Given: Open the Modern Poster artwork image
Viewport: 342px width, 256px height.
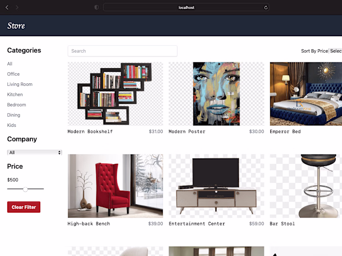Looking at the screenshot, I should click(x=216, y=94).
